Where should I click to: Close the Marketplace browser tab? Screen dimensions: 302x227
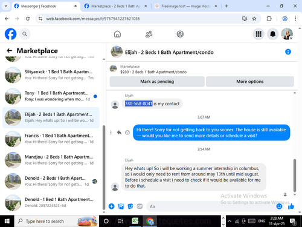point(146,6)
